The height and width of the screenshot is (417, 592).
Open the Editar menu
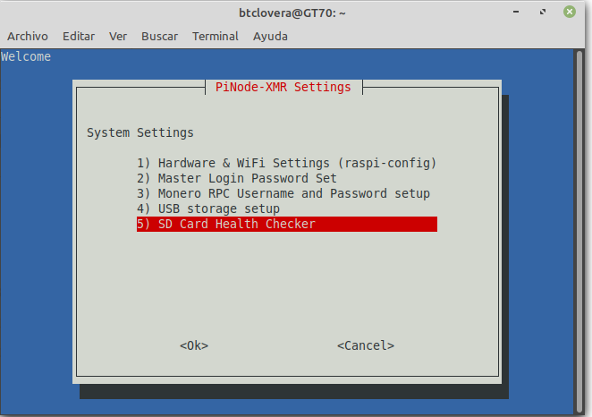tap(79, 37)
